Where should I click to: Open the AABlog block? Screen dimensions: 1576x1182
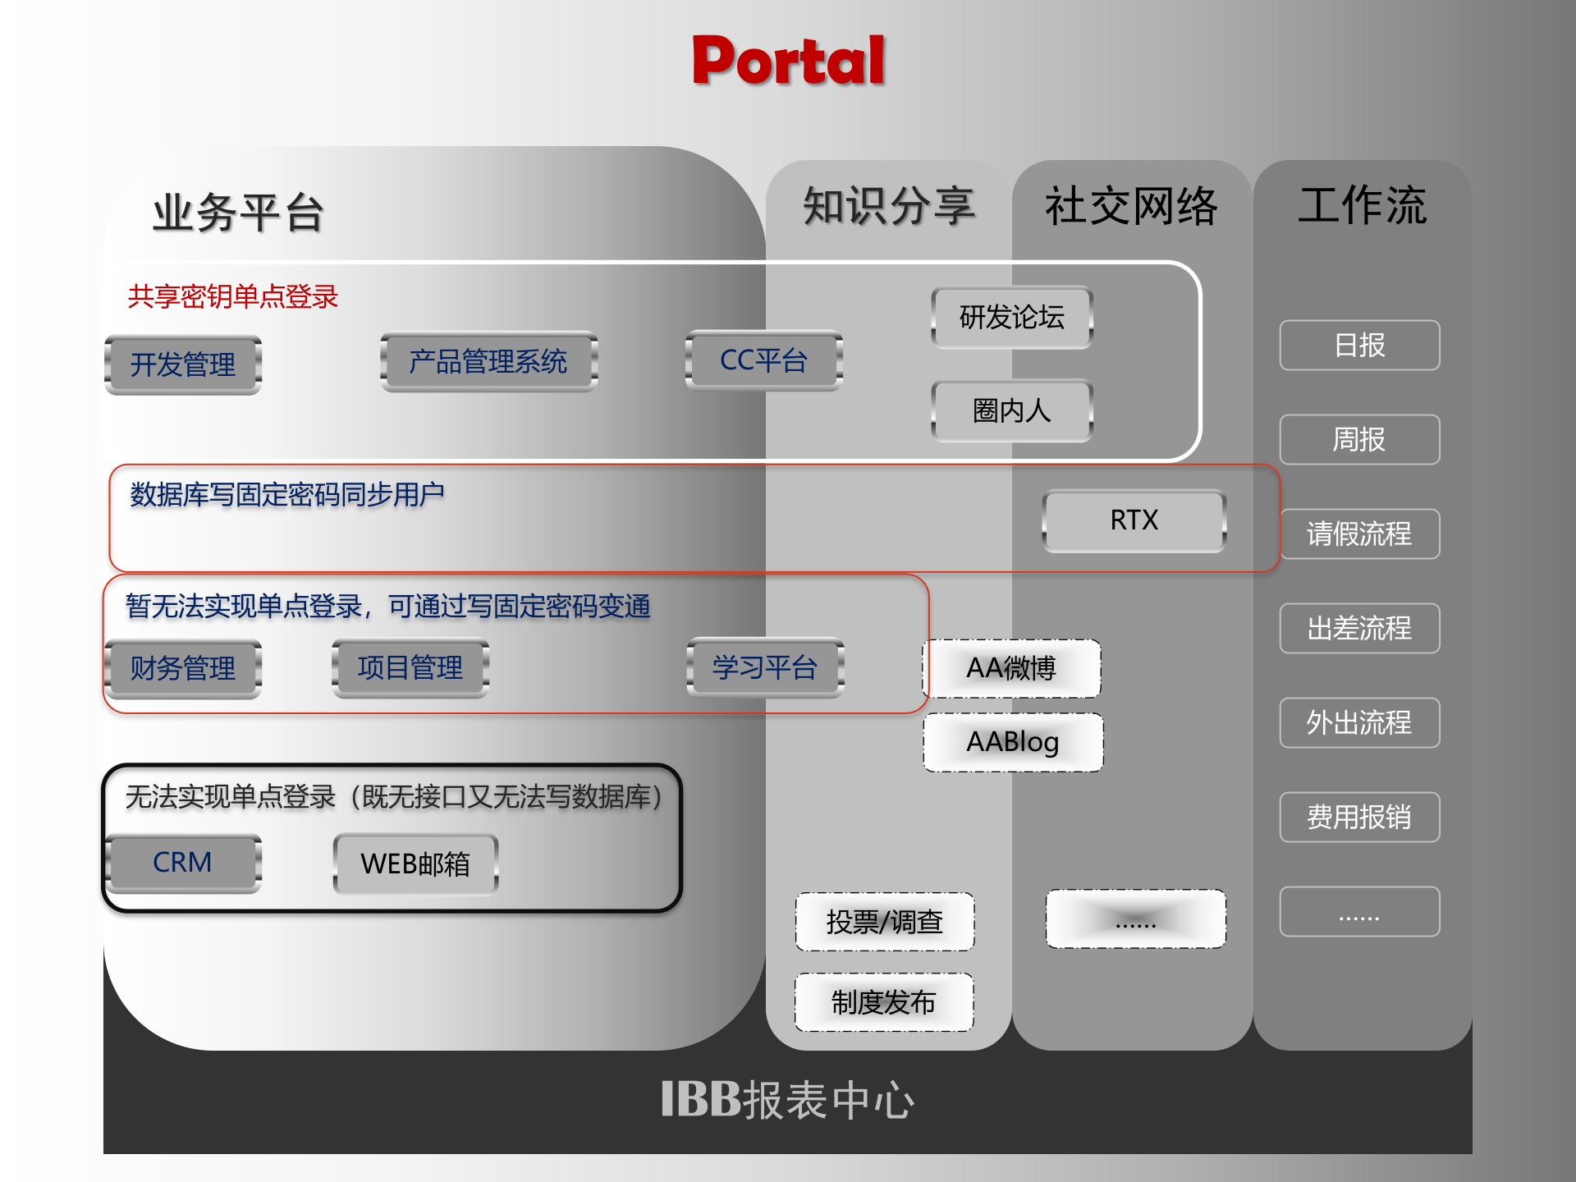[x=1012, y=741]
